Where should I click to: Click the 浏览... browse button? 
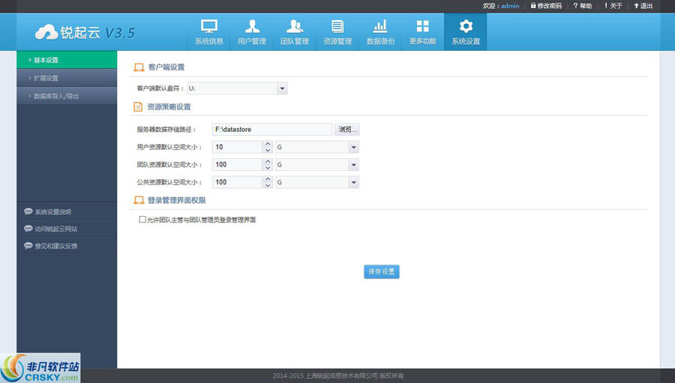[x=347, y=129]
